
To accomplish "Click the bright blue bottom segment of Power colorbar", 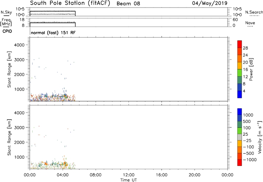I will [x=240, y=94].
